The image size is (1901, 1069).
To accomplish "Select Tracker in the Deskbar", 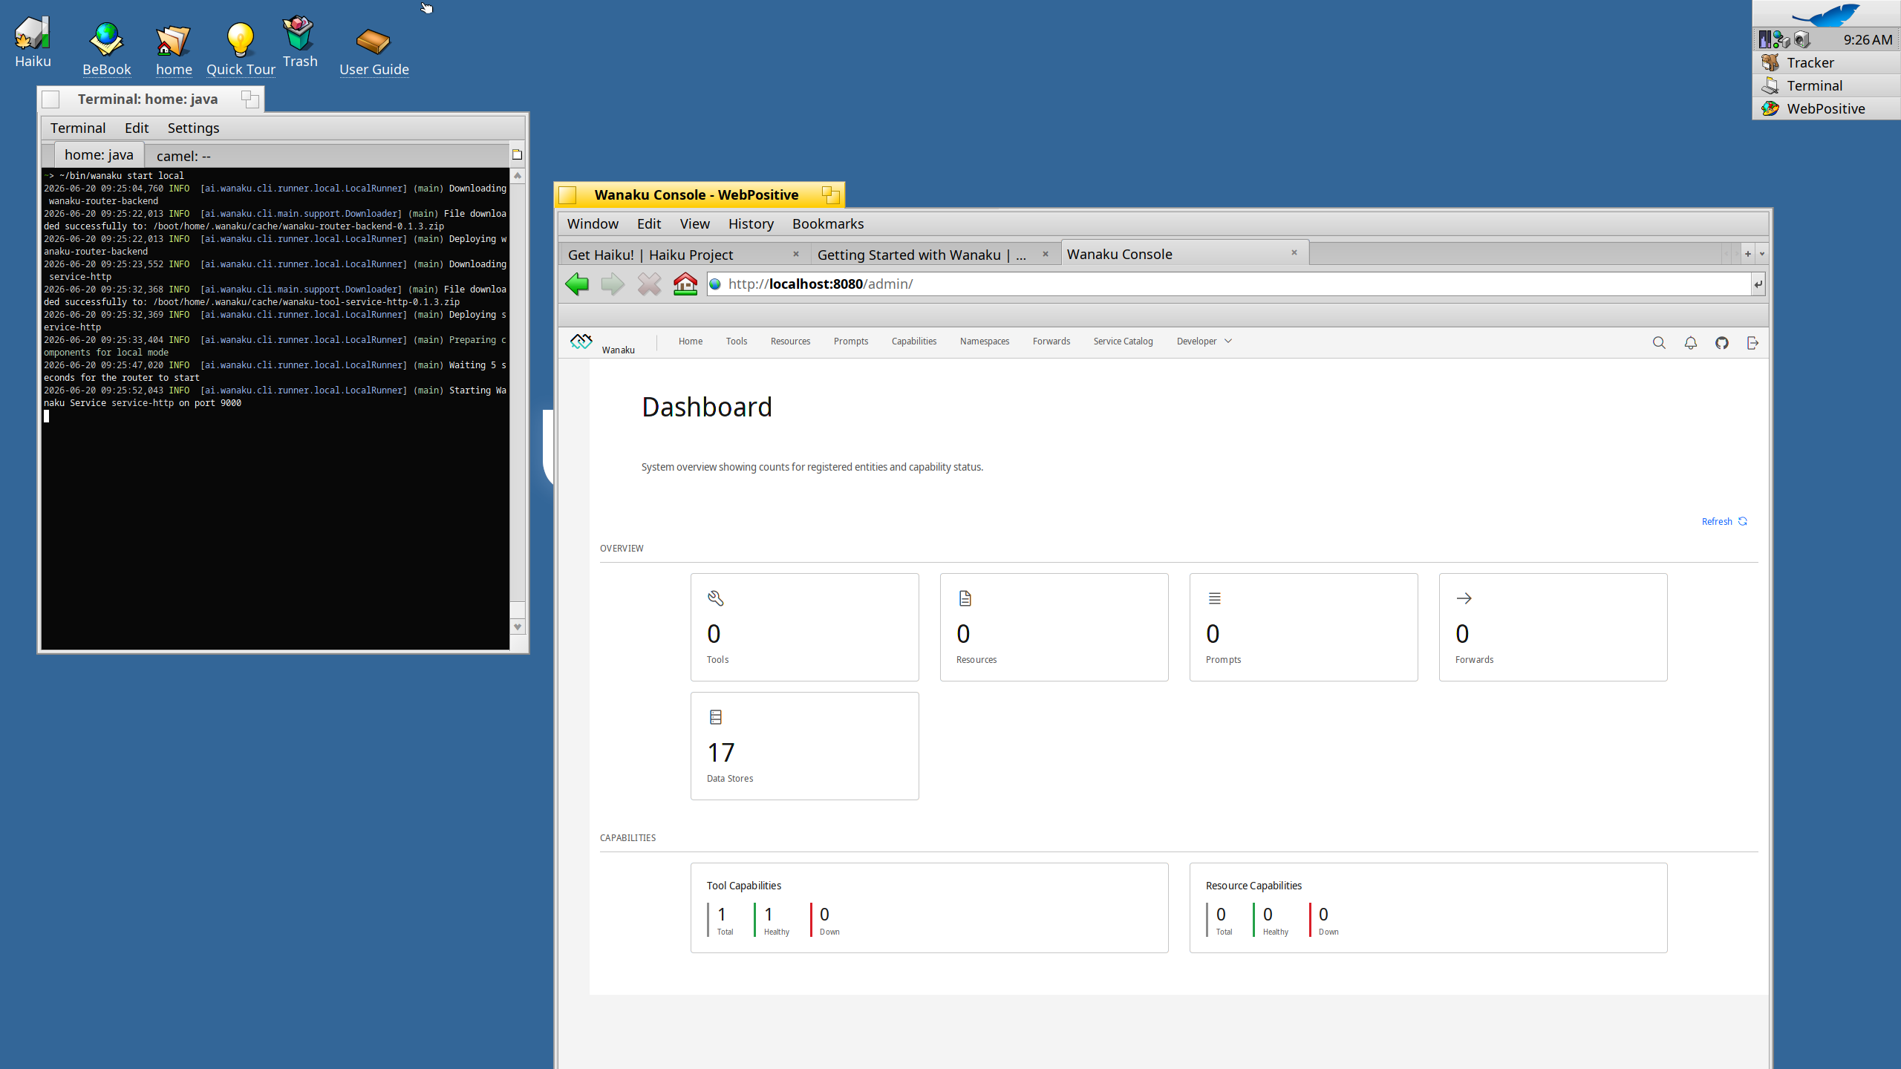I will tap(1826, 62).
